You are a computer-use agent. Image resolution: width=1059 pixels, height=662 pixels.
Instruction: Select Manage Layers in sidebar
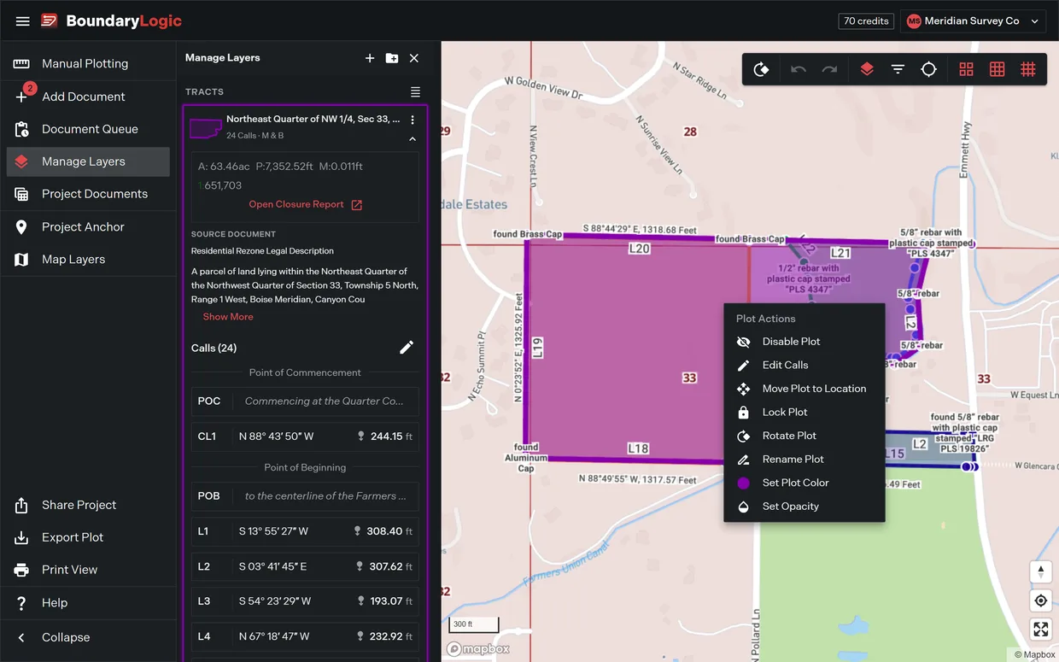88,161
